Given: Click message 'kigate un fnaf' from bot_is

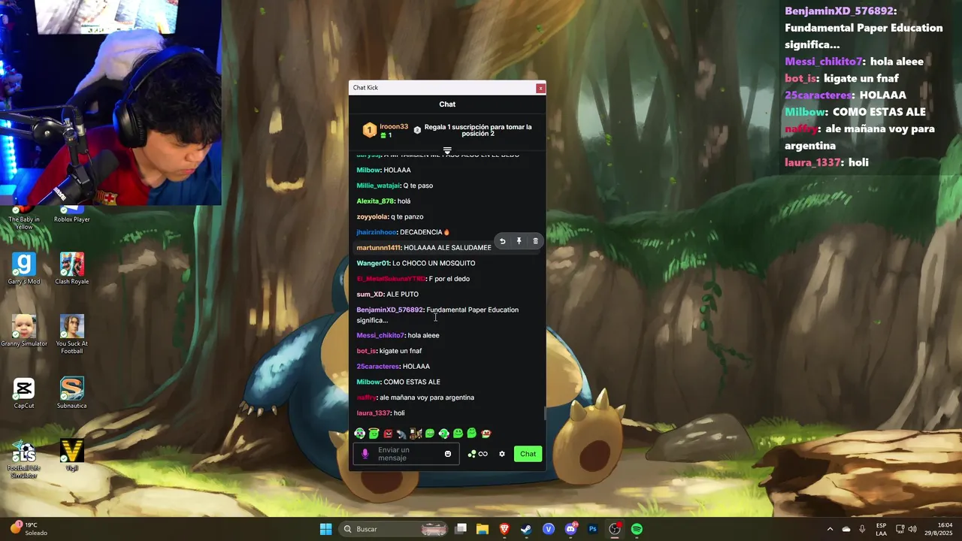Looking at the screenshot, I should (401, 351).
